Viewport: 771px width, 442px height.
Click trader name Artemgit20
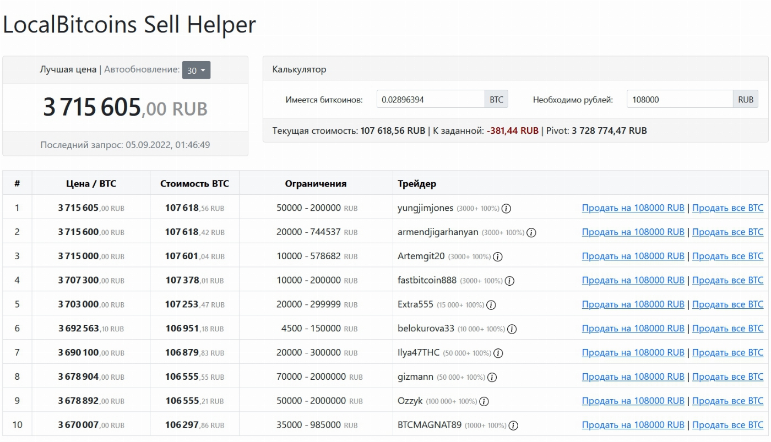[421, 256]
